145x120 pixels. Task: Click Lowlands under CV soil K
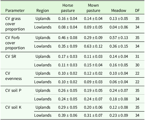[43, 115]
